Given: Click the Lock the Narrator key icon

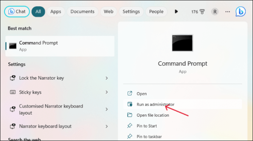Looking at the screenshot, I should coord(13,78).
